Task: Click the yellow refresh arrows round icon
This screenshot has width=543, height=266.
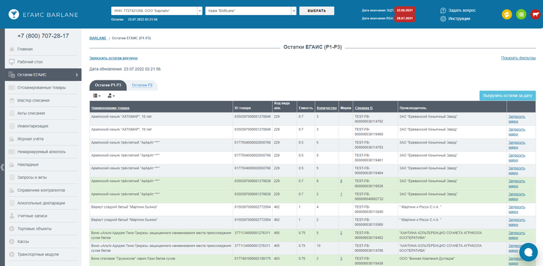Action: 506,14
